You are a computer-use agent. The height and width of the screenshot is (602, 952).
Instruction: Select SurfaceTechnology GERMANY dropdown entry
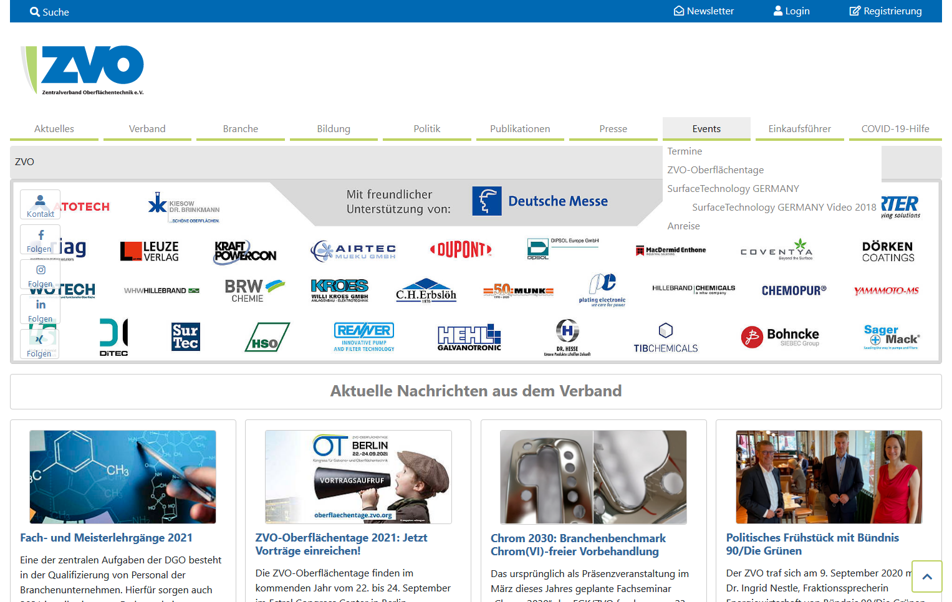click(733, 188)
